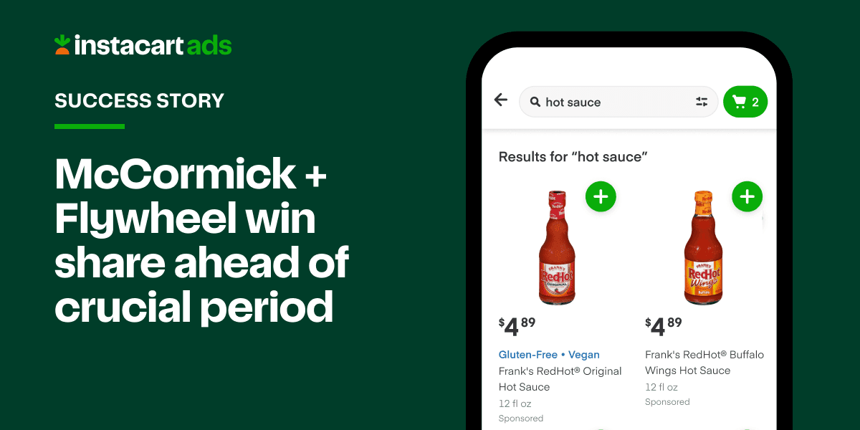This screenshot has height=430, width=860.
Task: Open Frank's RedHot Original Hot Sauce title
Action: (x=560, y=379)
